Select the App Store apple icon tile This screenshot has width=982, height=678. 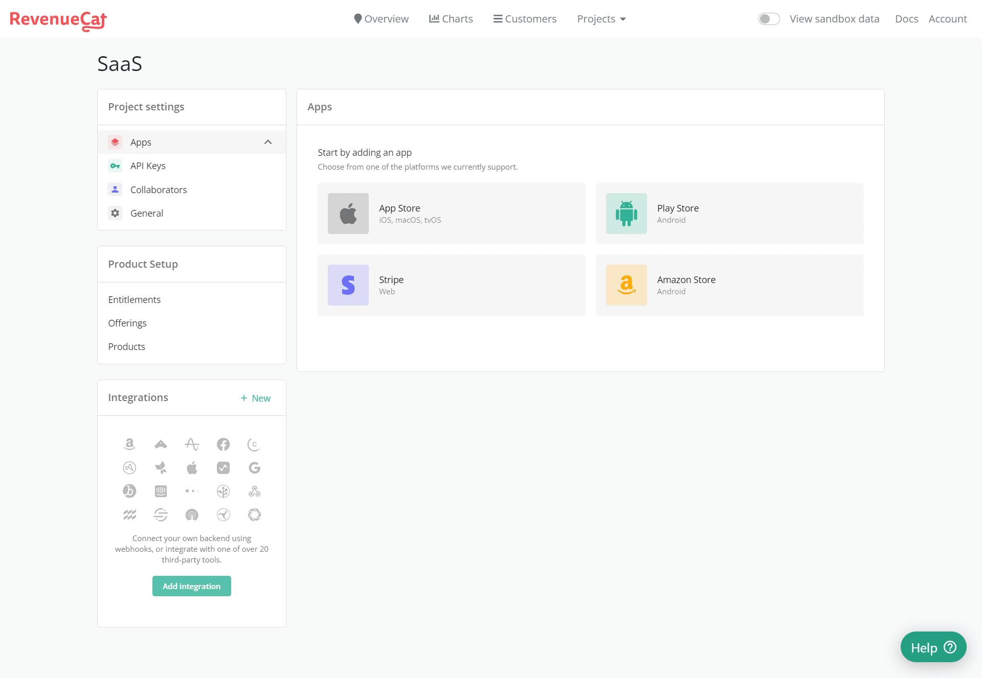tap(348, 214)
